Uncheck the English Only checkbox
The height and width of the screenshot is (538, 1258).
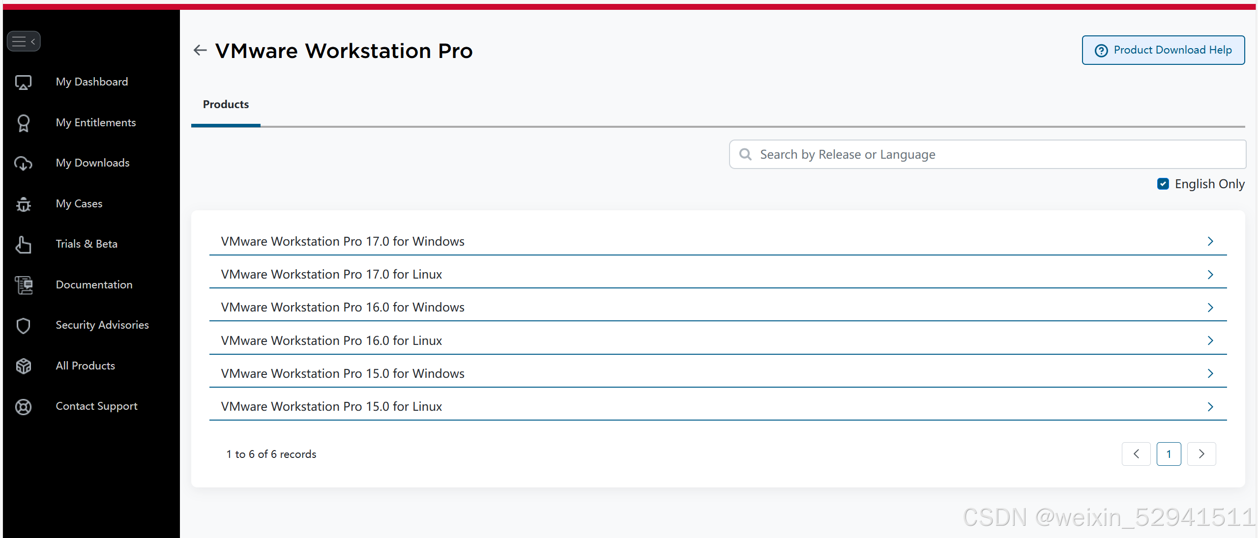coord(1163,184)
